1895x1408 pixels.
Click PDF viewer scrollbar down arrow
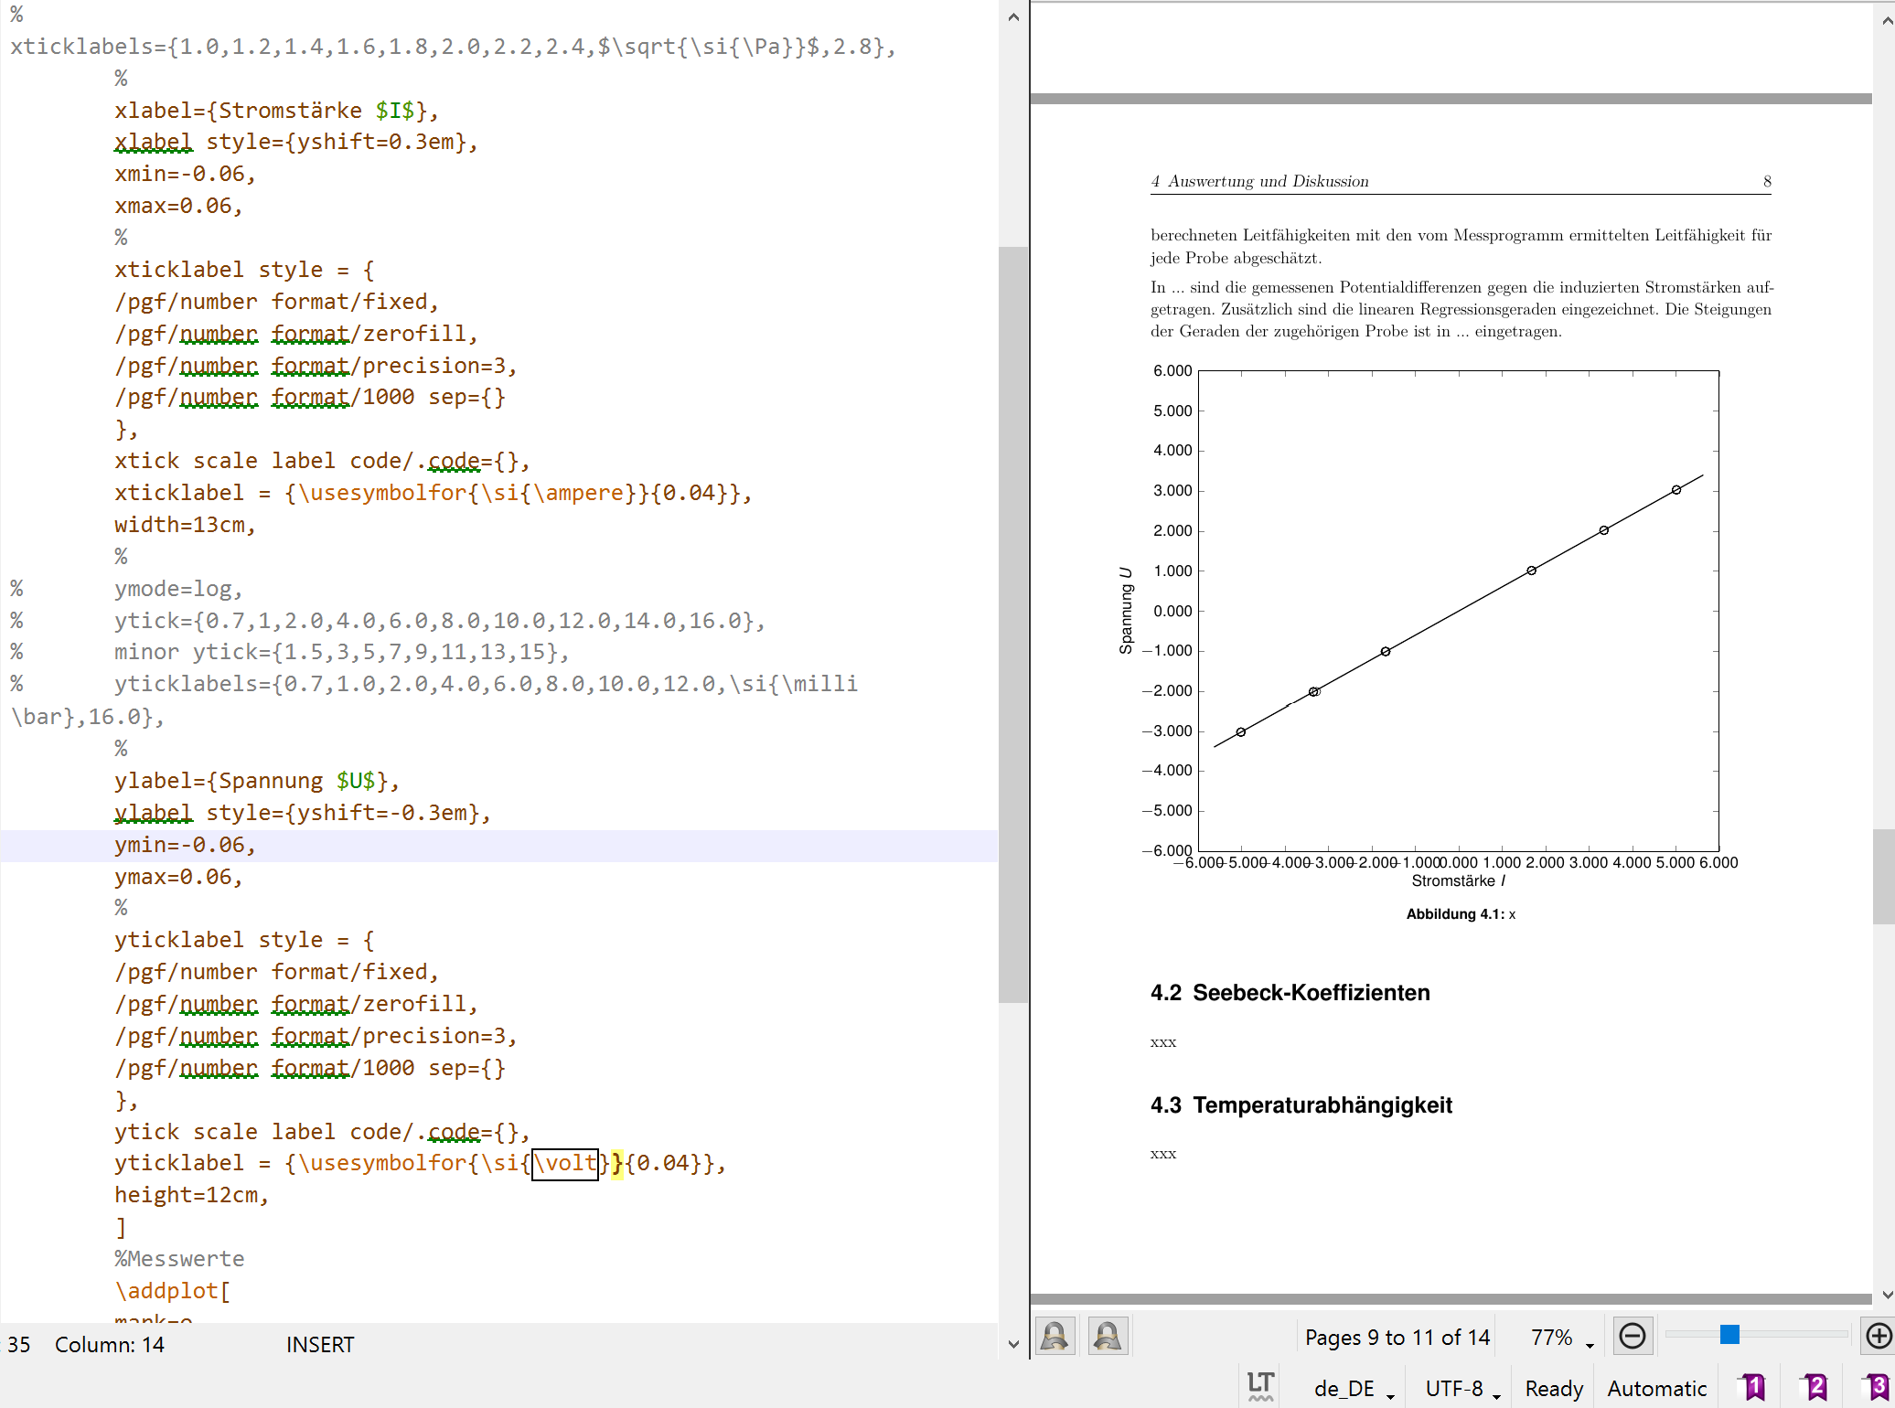click(1888, 1295)
